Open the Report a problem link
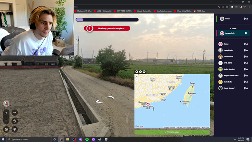This screenshot has height=142, width=252. (x=208, y=136)
